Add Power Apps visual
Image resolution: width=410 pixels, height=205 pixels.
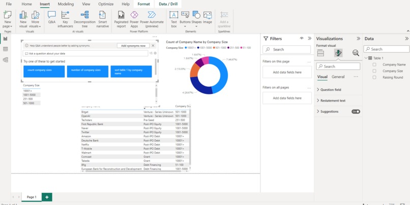(x=134, y=19)
